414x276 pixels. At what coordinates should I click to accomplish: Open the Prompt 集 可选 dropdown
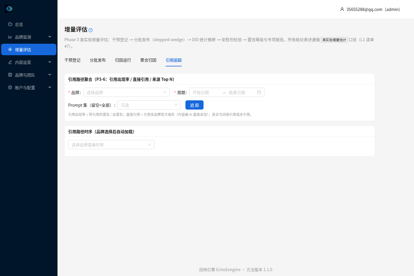(149, 105)
